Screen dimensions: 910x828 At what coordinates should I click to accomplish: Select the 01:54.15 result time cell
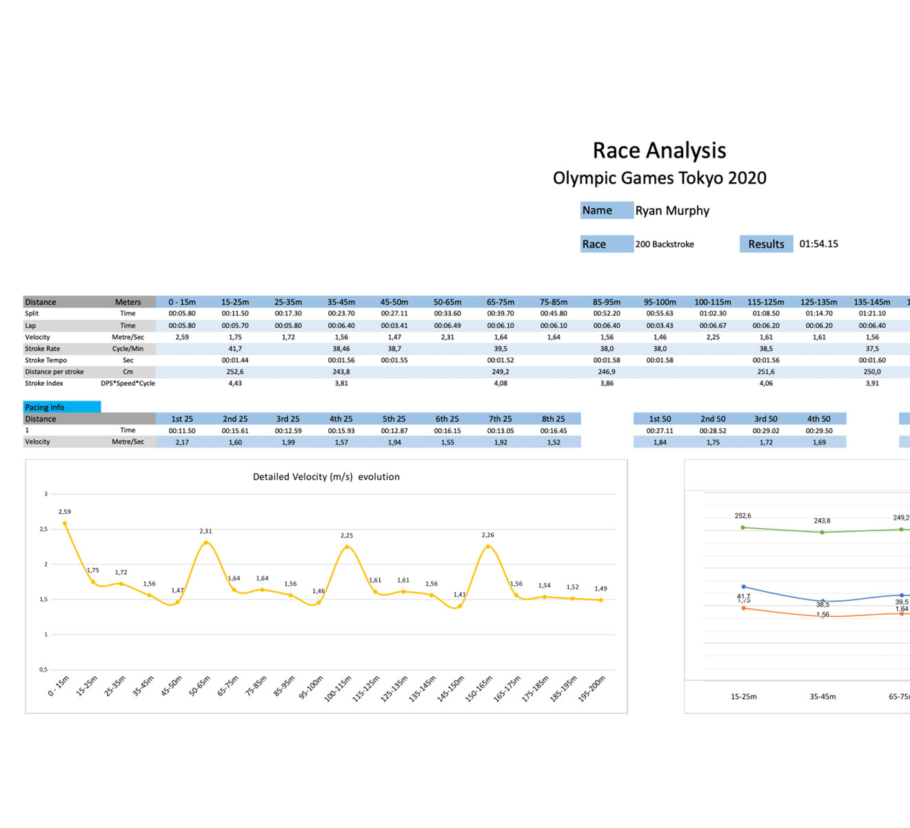point(818,244)
